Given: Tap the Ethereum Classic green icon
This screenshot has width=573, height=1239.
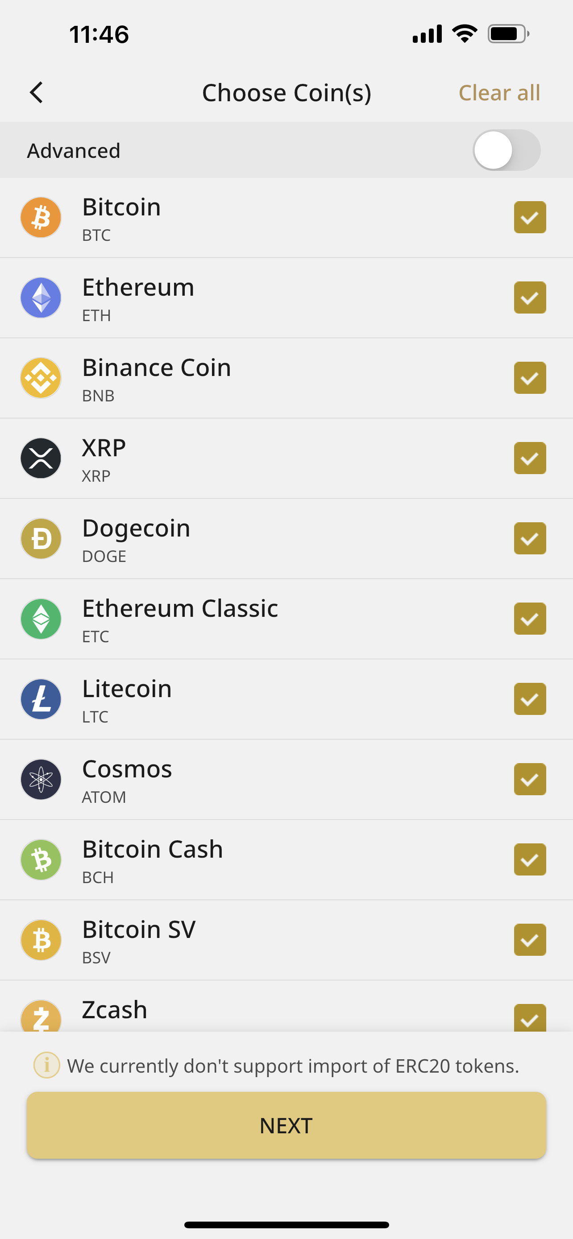Looking at the screenshot, I should (41, 619).
